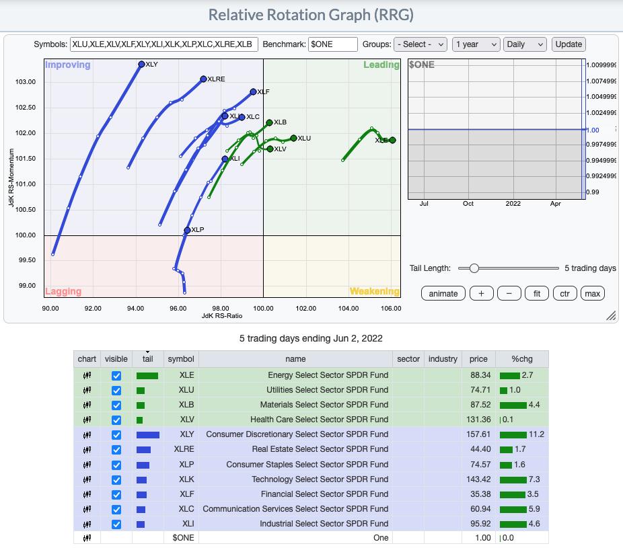Toggle visibility checkbox for XLE
The width and height of the screenshot is (623, 548).
(x=116, y=376)
